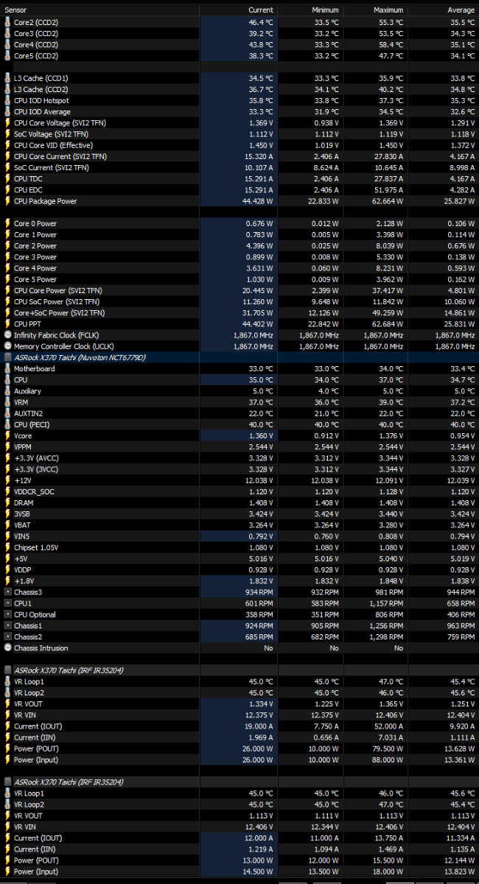Select the ASRock X370 Taichi (Nuvoton NCT6779D) group header
The height and width of the screenshot is (884, 479).
(80, 357)
